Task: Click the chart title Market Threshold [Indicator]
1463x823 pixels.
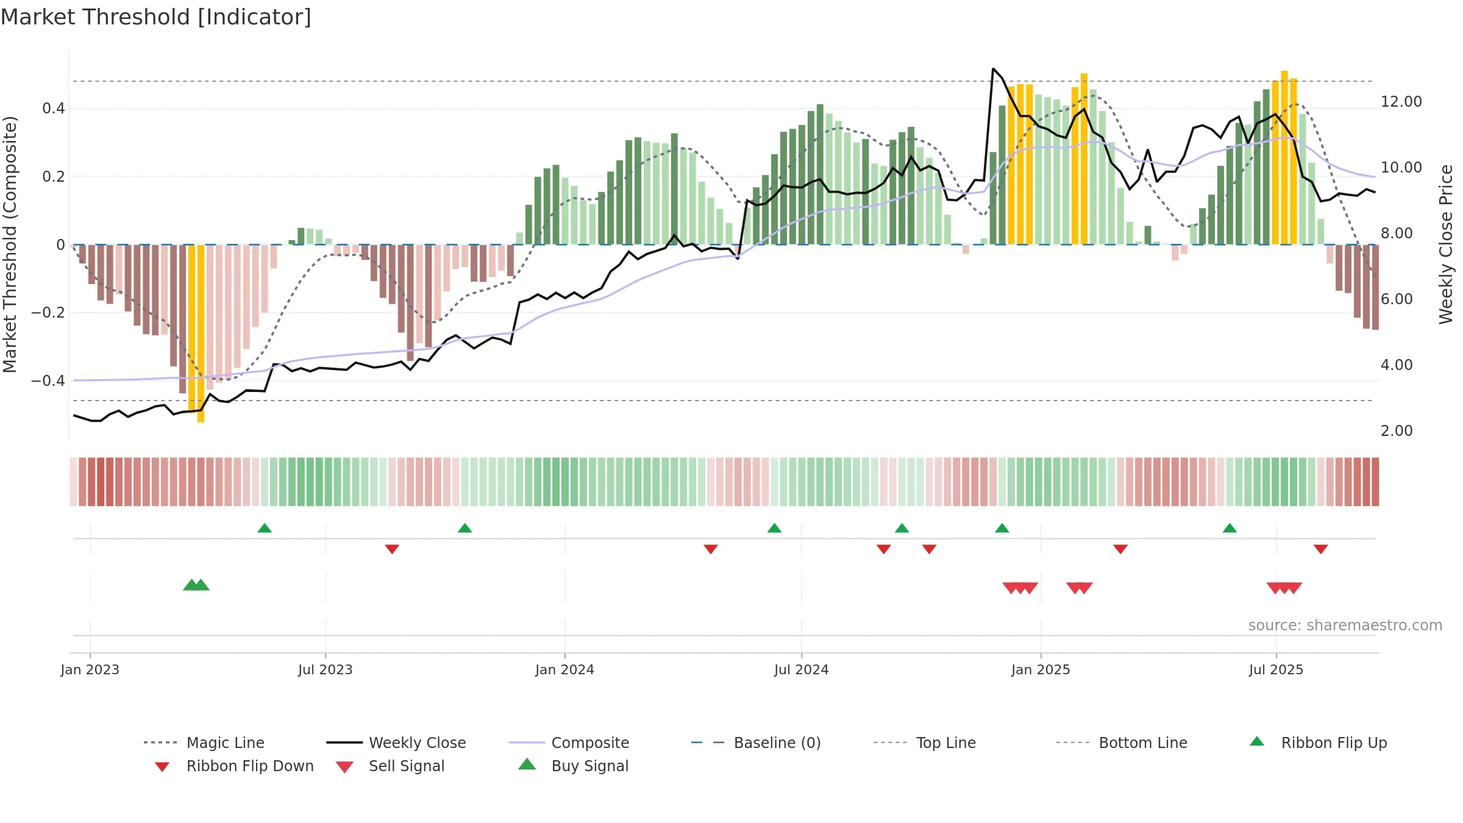Action: coord(156,17)
